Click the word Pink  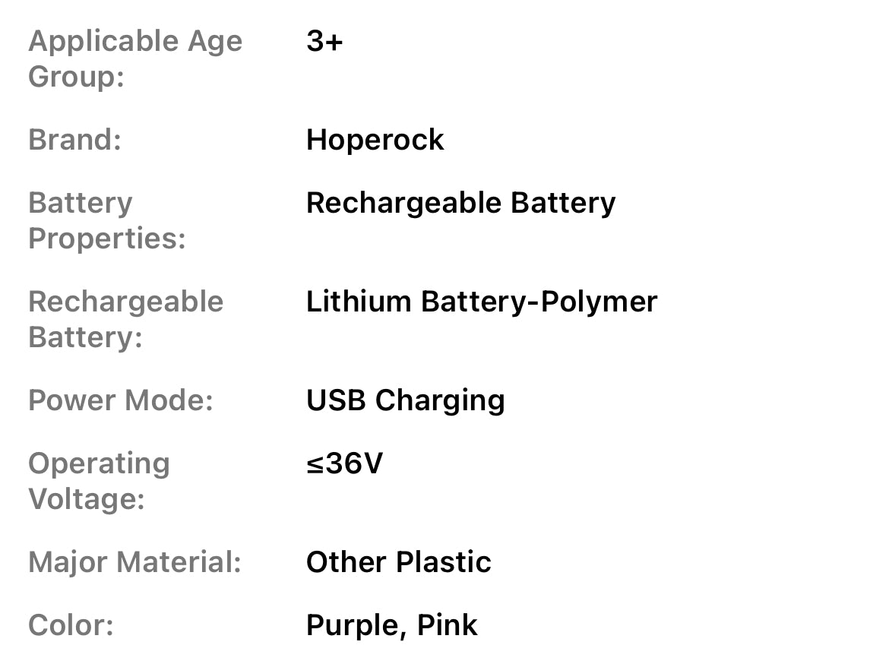(x=448, y=625)
